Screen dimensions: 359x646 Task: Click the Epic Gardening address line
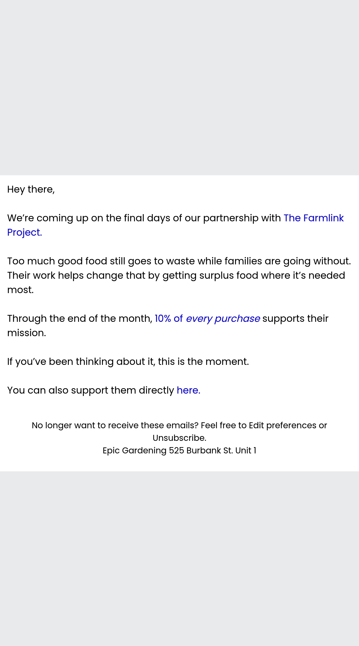(180, 450)
